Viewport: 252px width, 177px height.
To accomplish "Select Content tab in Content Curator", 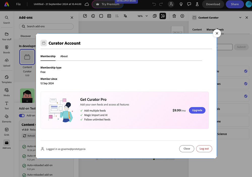I will point(197,30).
